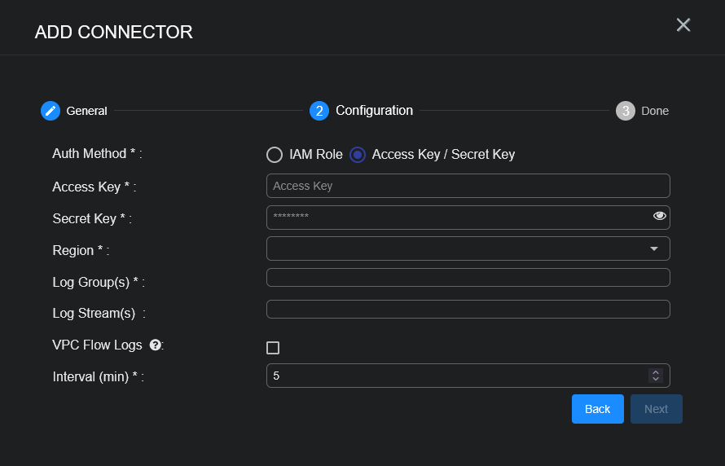Click into the Secret Key field
The image size is (725, 466).
point(456,217)
